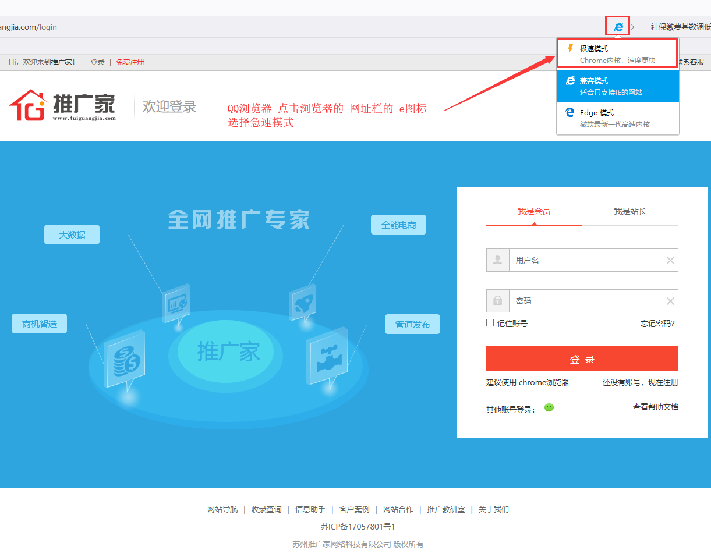
Task: Expand the chevron next to the e icon
Action: pos(633,27)
